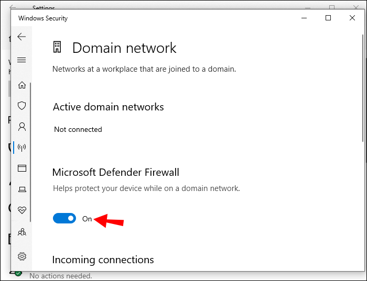Go back using the Windows Security back arrow
The image size is (367, 281).
[x=21, y=37]
